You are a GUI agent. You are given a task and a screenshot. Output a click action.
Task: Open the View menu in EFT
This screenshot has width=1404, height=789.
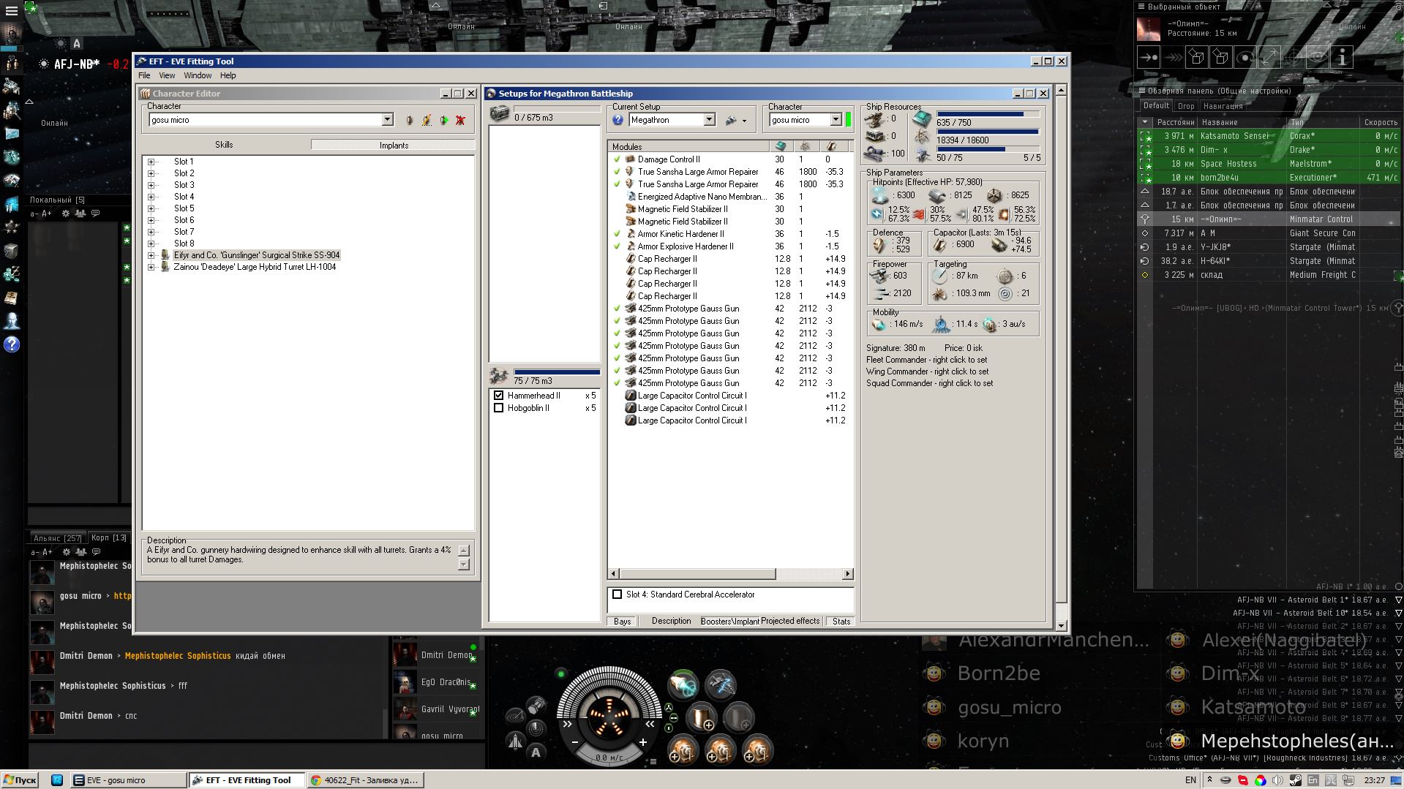(167, 75)
